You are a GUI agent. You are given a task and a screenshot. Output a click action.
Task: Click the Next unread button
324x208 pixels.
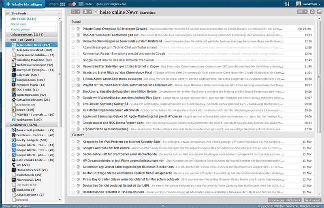(x=312, y=200)
